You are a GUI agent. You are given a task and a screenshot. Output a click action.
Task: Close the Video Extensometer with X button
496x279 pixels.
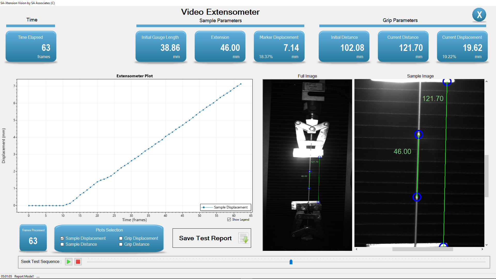479,15
